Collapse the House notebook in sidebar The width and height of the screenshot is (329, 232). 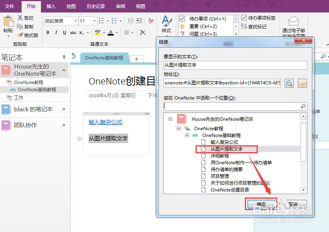coord(64,70)
